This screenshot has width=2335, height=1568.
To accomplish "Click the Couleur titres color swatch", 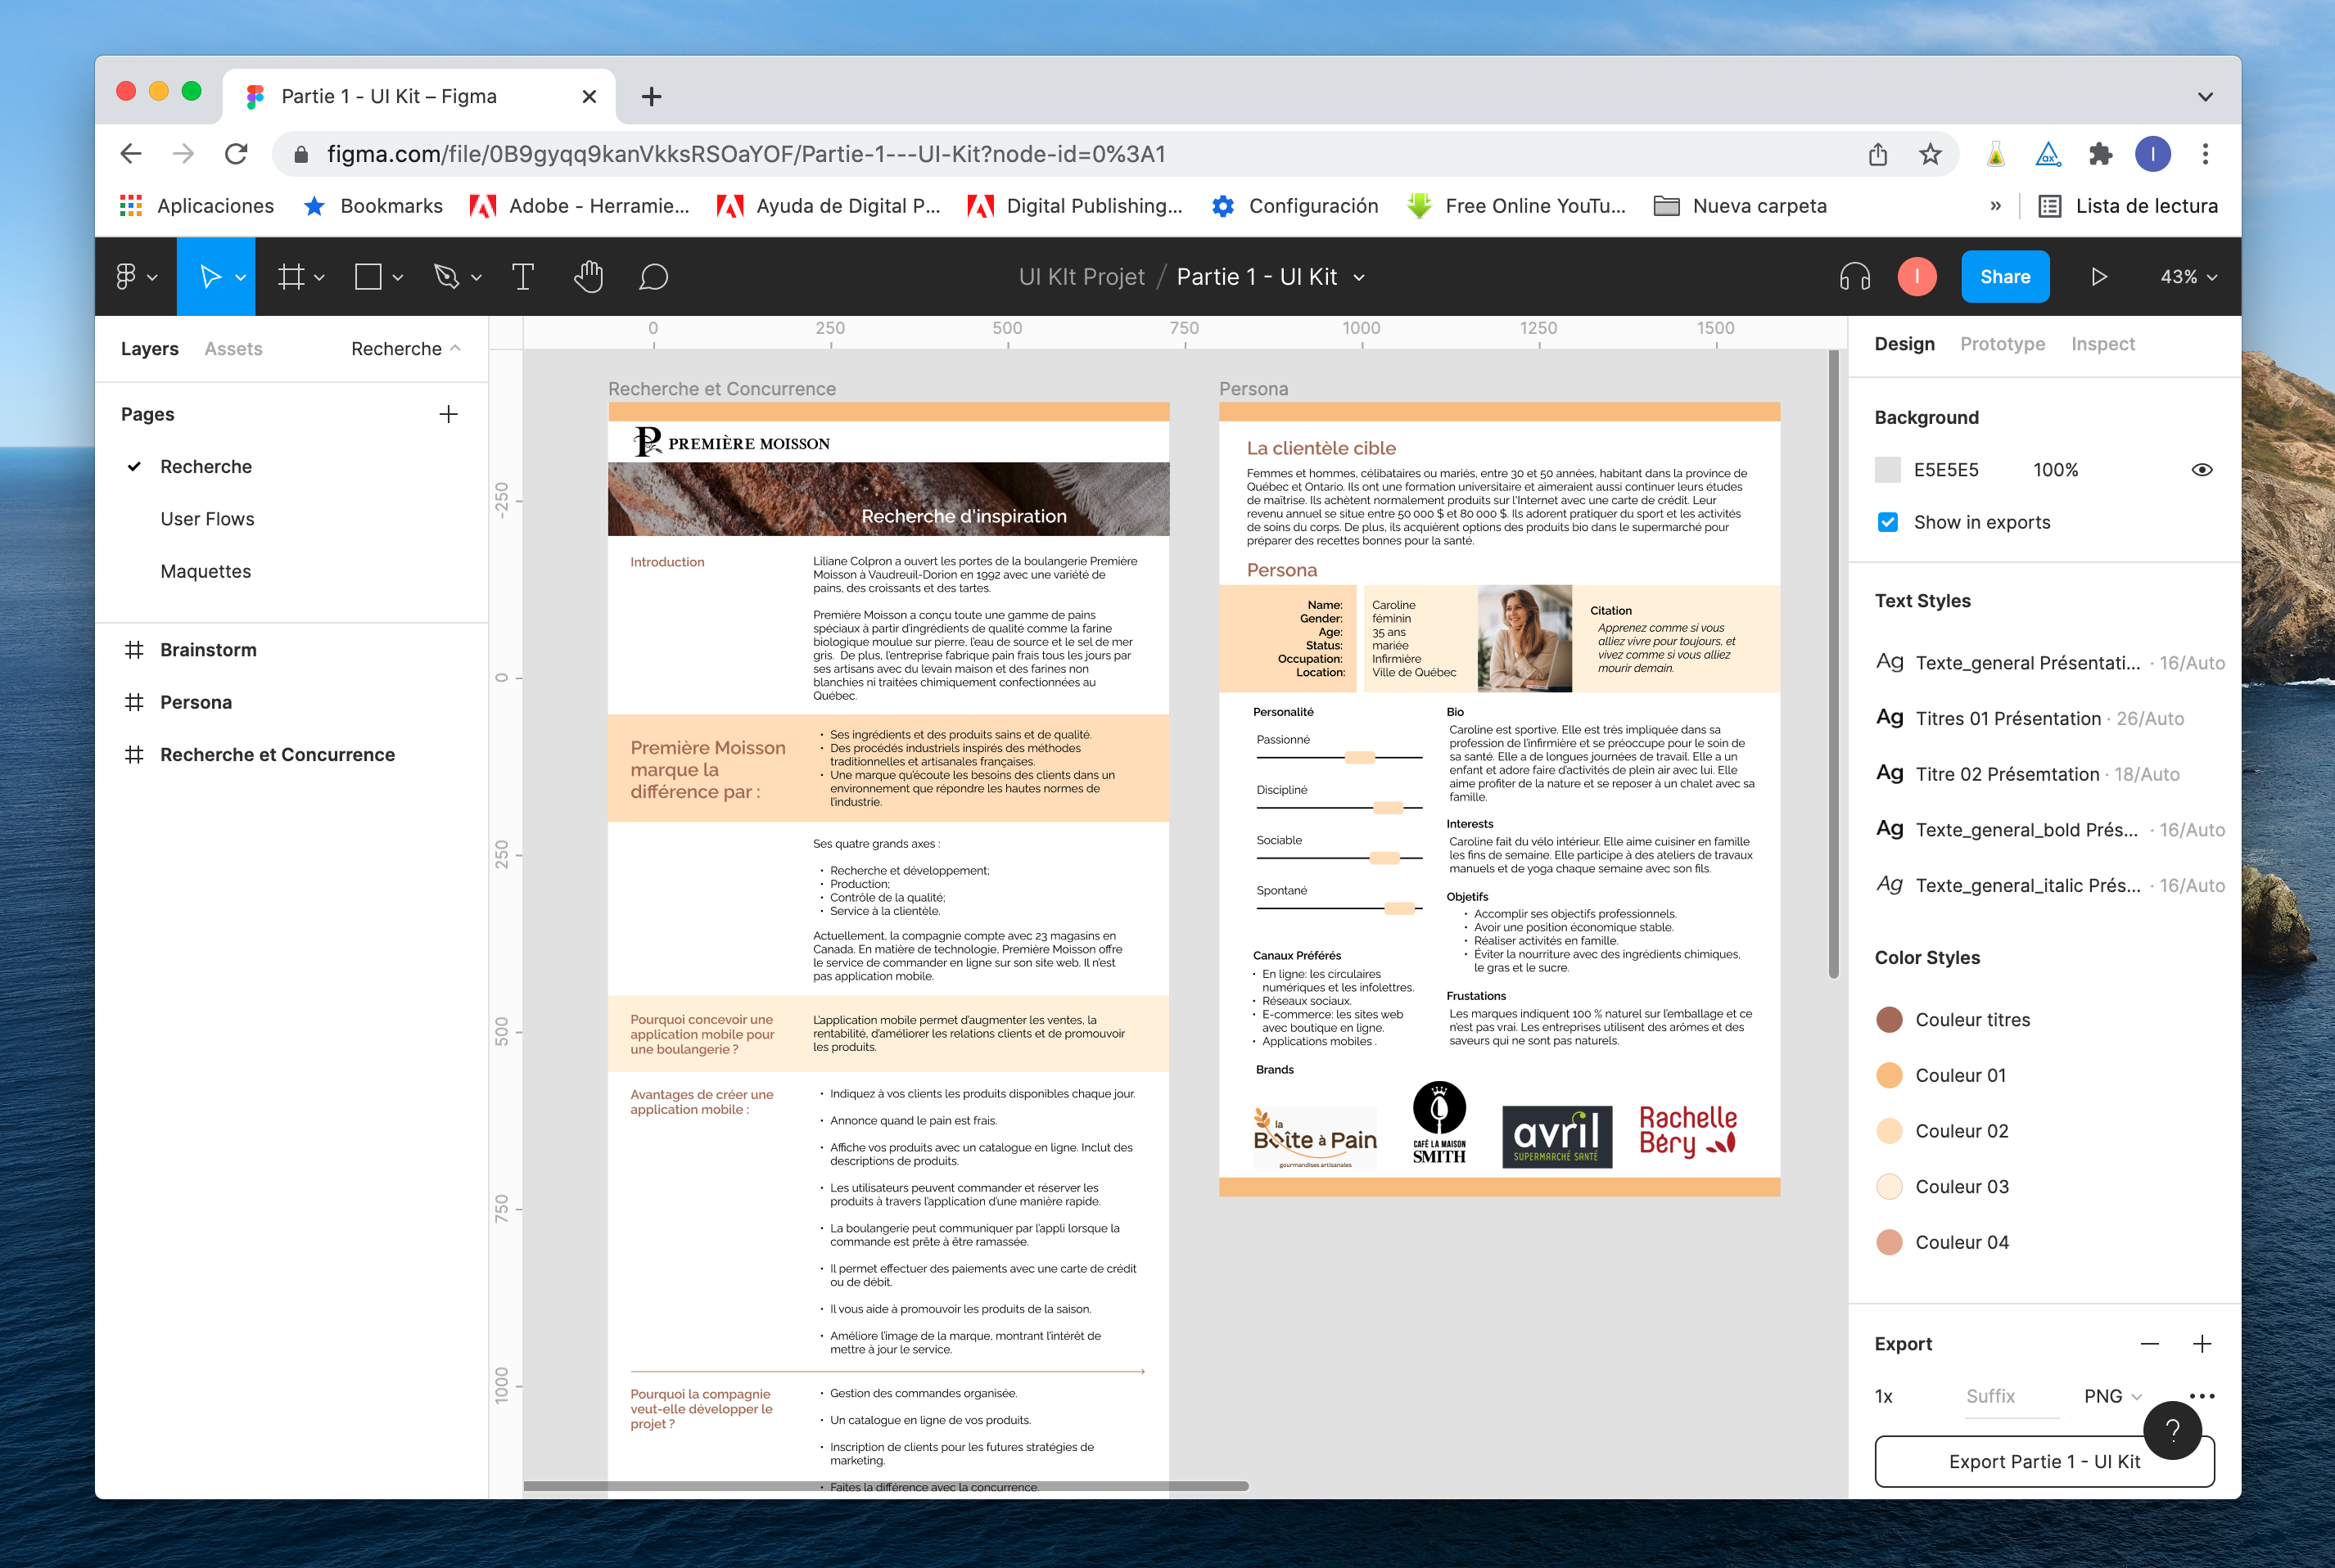I will [x=1889, y=1020].
